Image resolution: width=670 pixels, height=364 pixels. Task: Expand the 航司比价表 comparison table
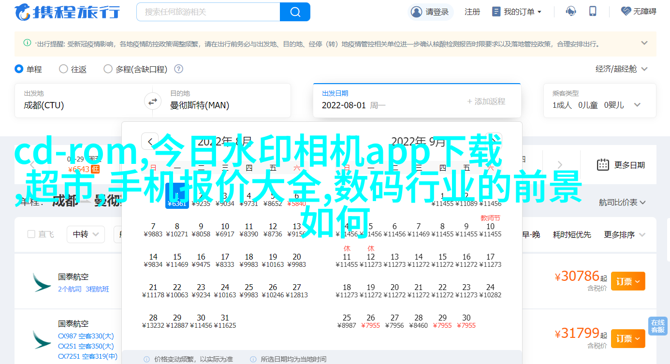(x=623, y=203)
